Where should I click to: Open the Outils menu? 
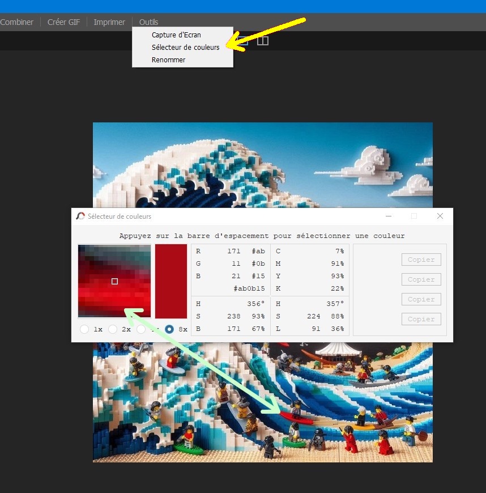[148, 22]
